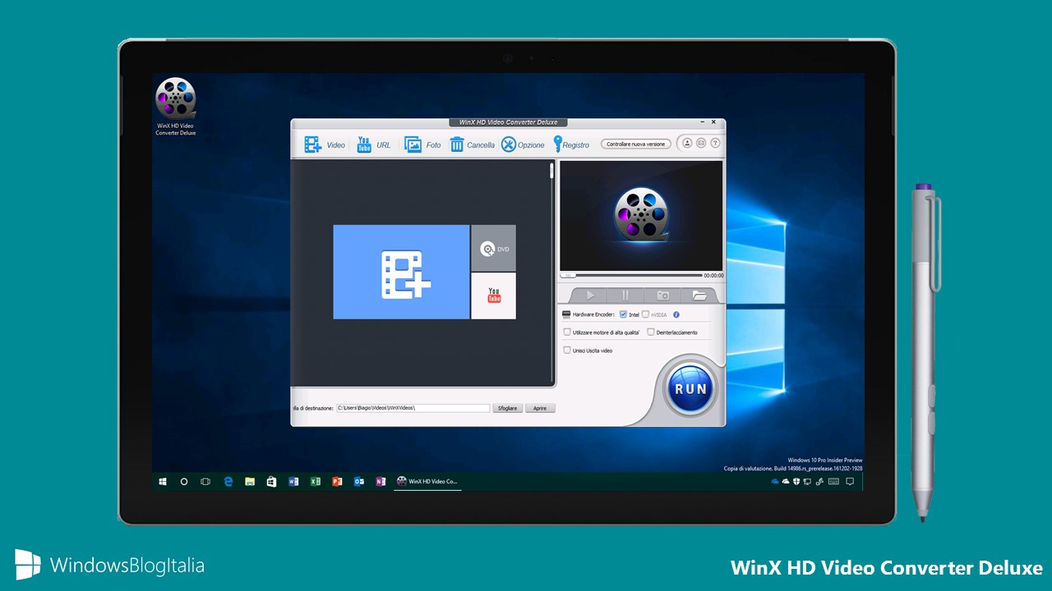Pause the preview playback
Image resolution: width=1052 pixels, height=591 pixels.
(x=625, y=295)
